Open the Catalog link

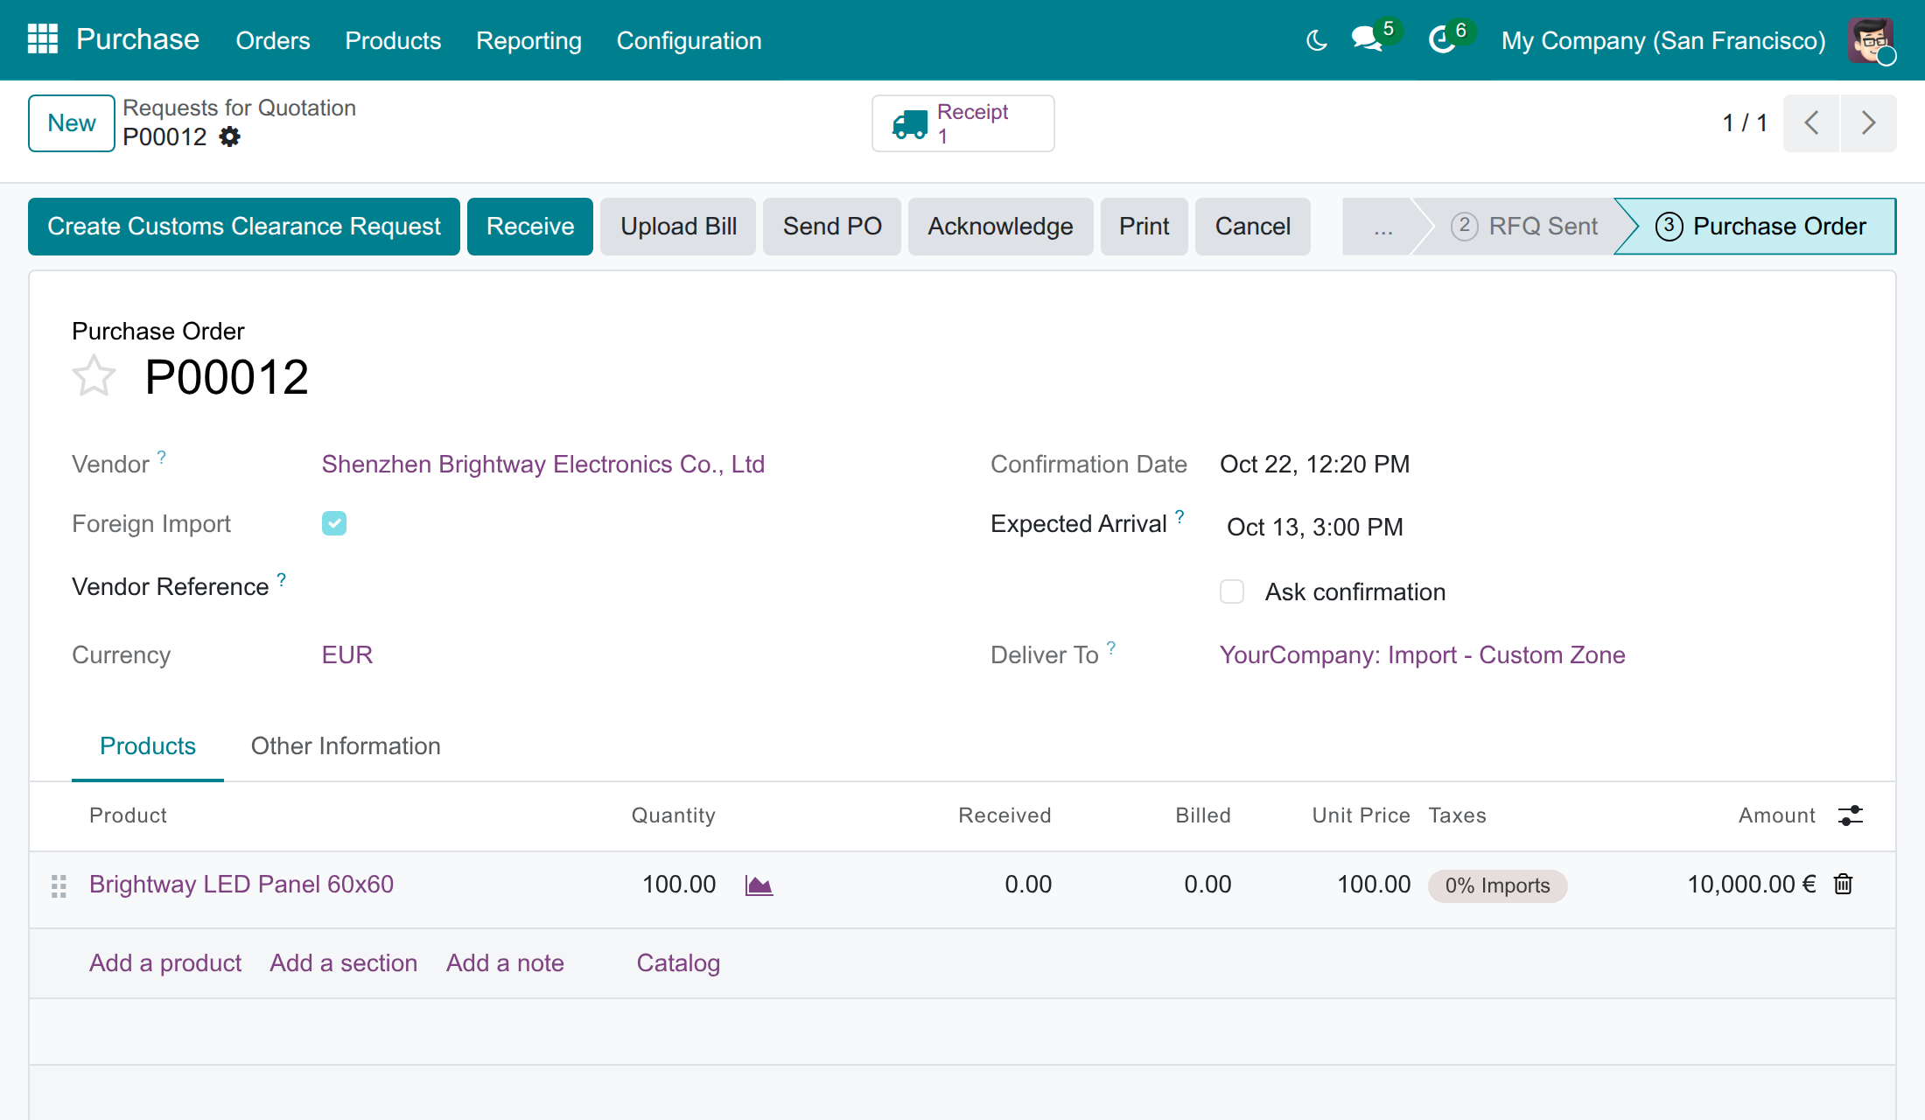pyautogui.click(x=678, y=963)
